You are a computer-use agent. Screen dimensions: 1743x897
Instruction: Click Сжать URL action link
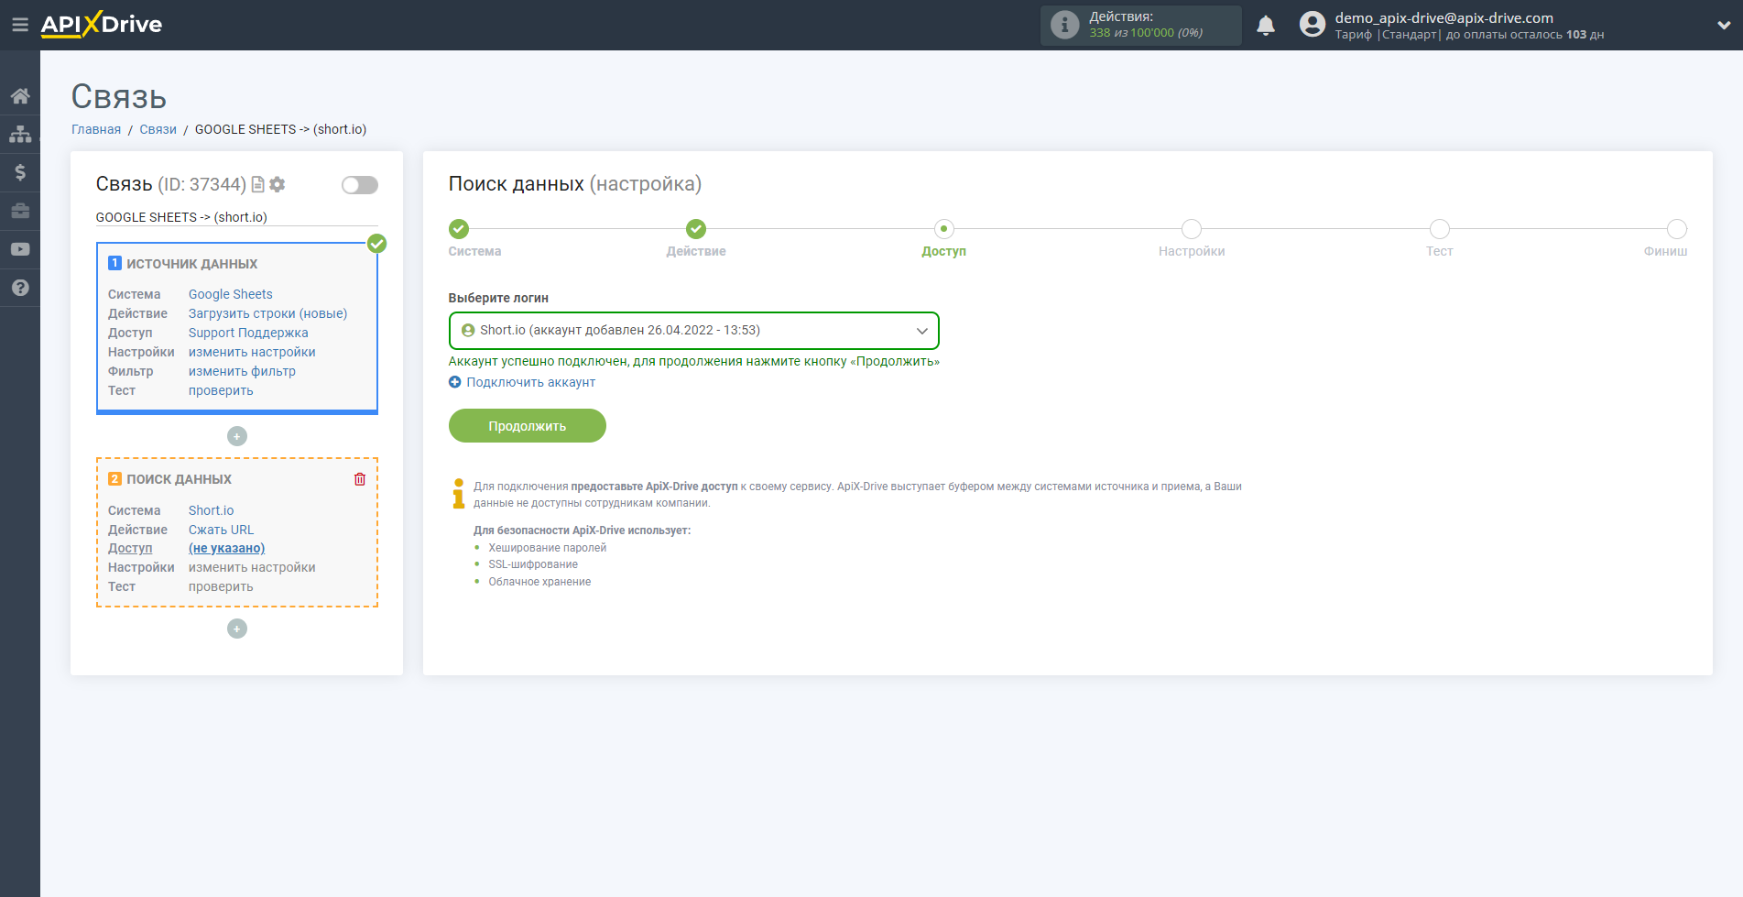(x=222, y=530)
